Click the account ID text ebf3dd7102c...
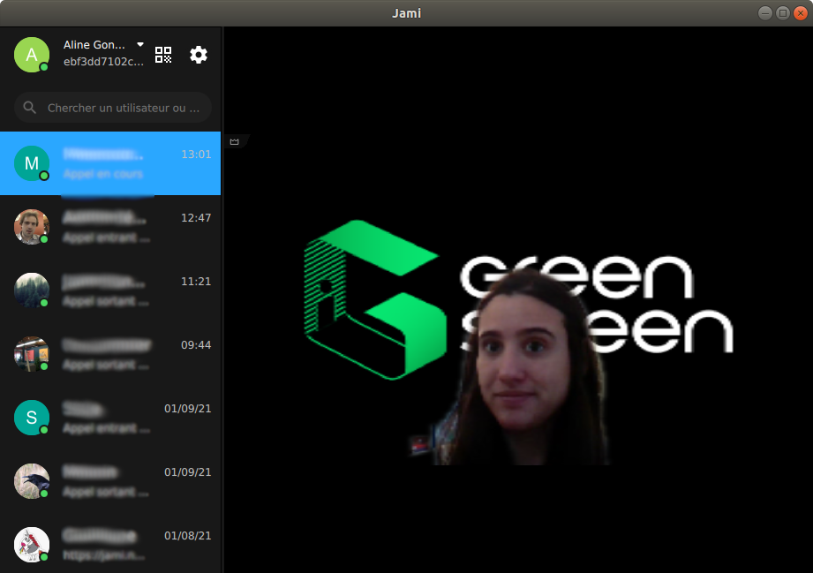 (103, 62)
